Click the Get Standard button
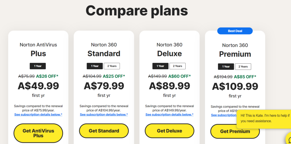Image resolution: width=291 pixels, height=144 pixels. click(104, 131)
